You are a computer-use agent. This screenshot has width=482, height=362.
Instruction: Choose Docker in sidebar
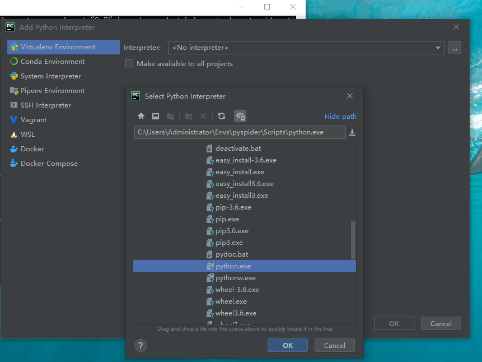tap(63, 149)
